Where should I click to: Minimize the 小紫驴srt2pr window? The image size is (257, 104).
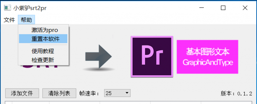[x=201, y=8]
